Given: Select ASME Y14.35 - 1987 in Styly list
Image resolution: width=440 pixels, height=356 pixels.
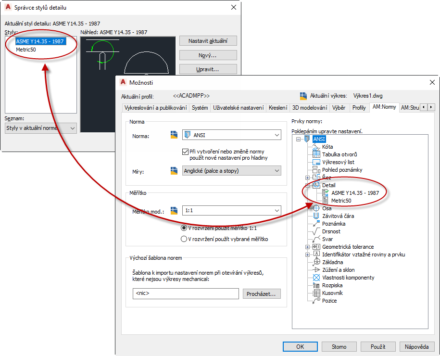Looking at the screenshot, I should 40,41.
